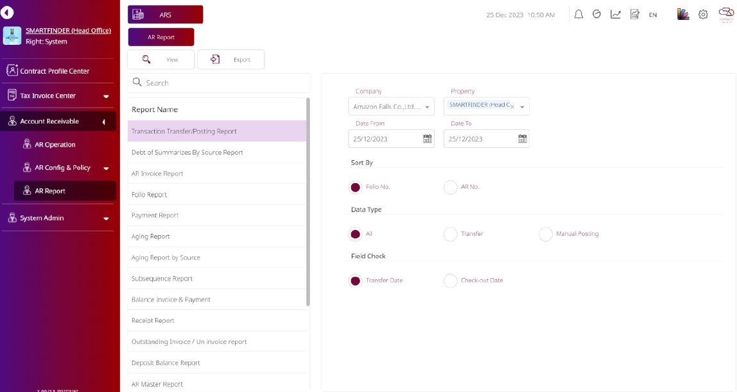Image resolution: width=737 pixels, height=392 pixels.
Task: Click the circular gauge icon in header
Action: (596, 15)
